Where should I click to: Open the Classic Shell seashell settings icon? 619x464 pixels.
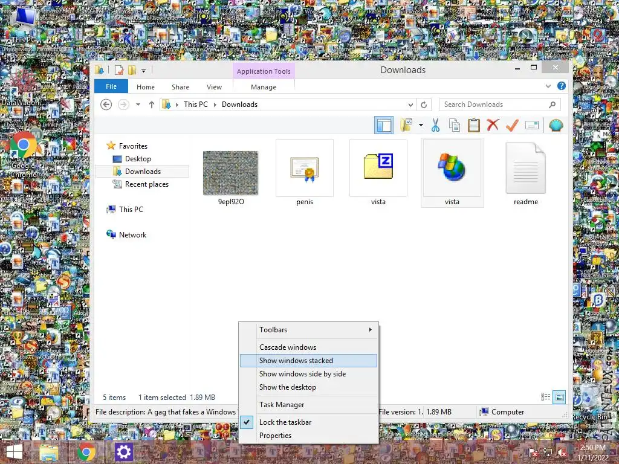[556, 126]
